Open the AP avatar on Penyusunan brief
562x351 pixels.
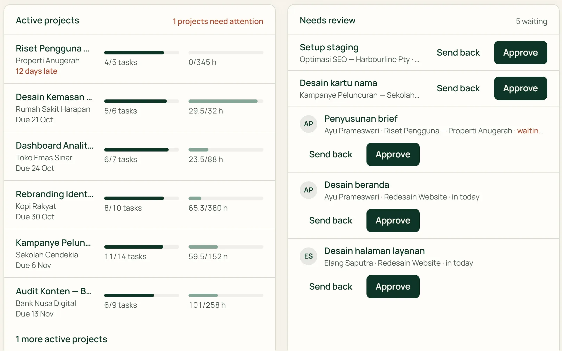coord(308,124)
